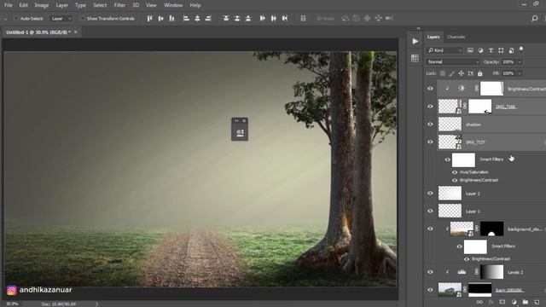Image resolution: width=546 pixels, height=307 pixels.
Task: Click Distribute bottom edges icon
Action: pos(248,19)
